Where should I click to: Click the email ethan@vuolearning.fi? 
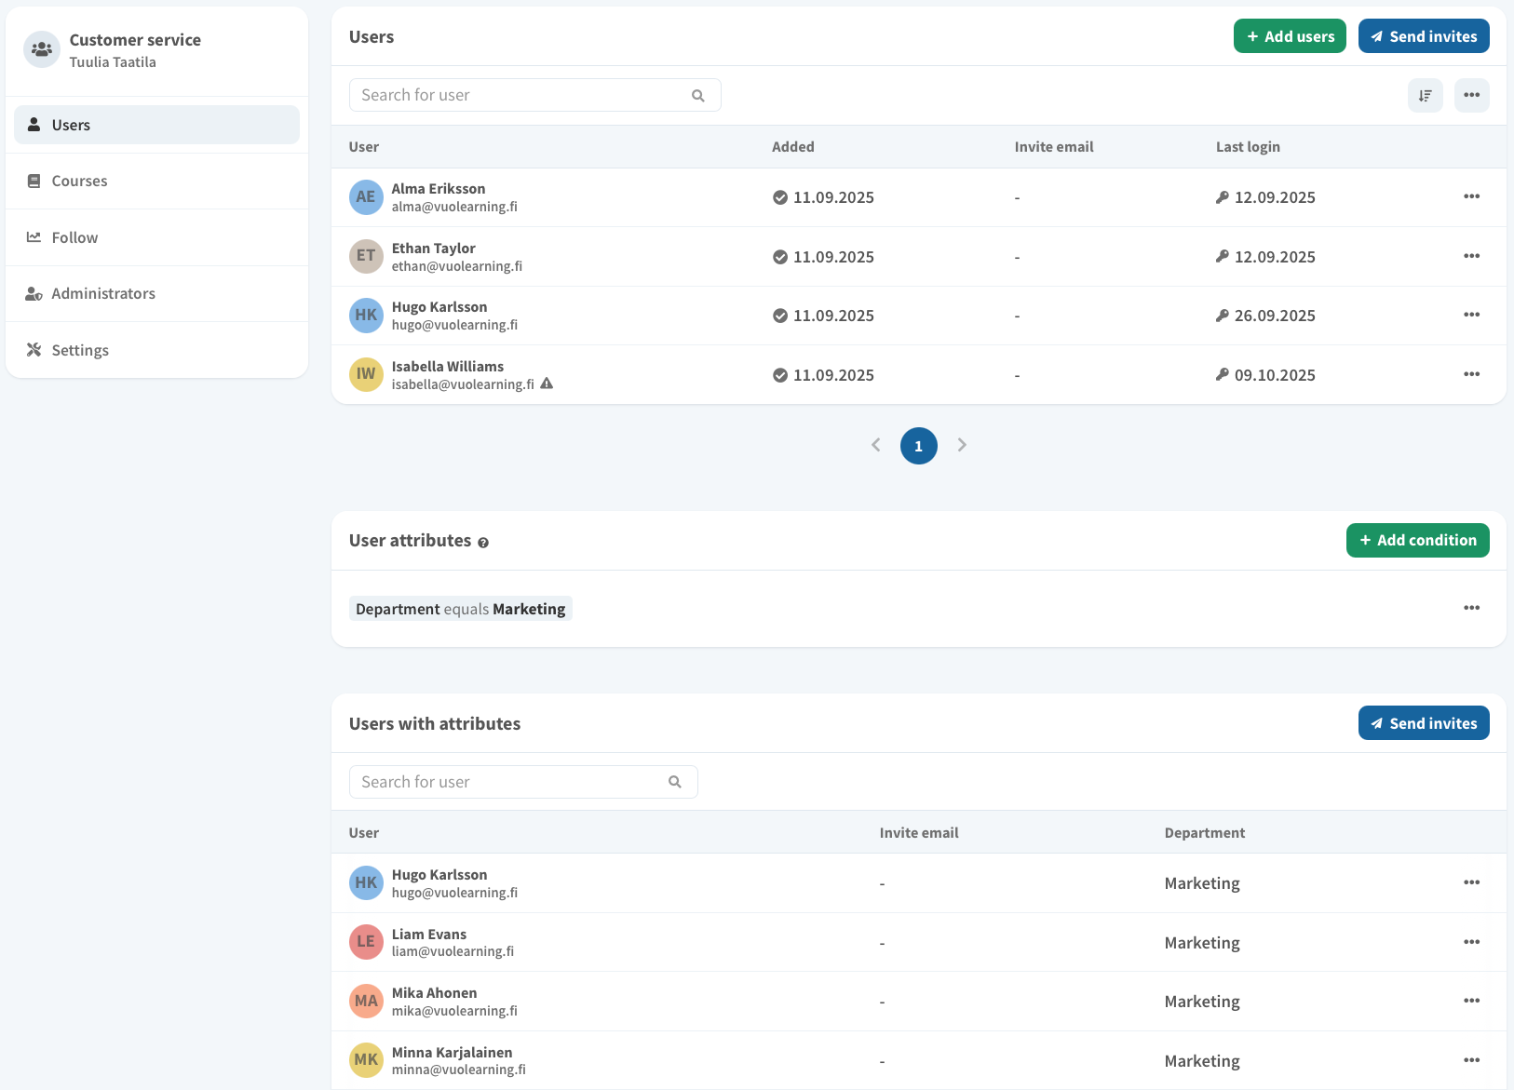457,266
